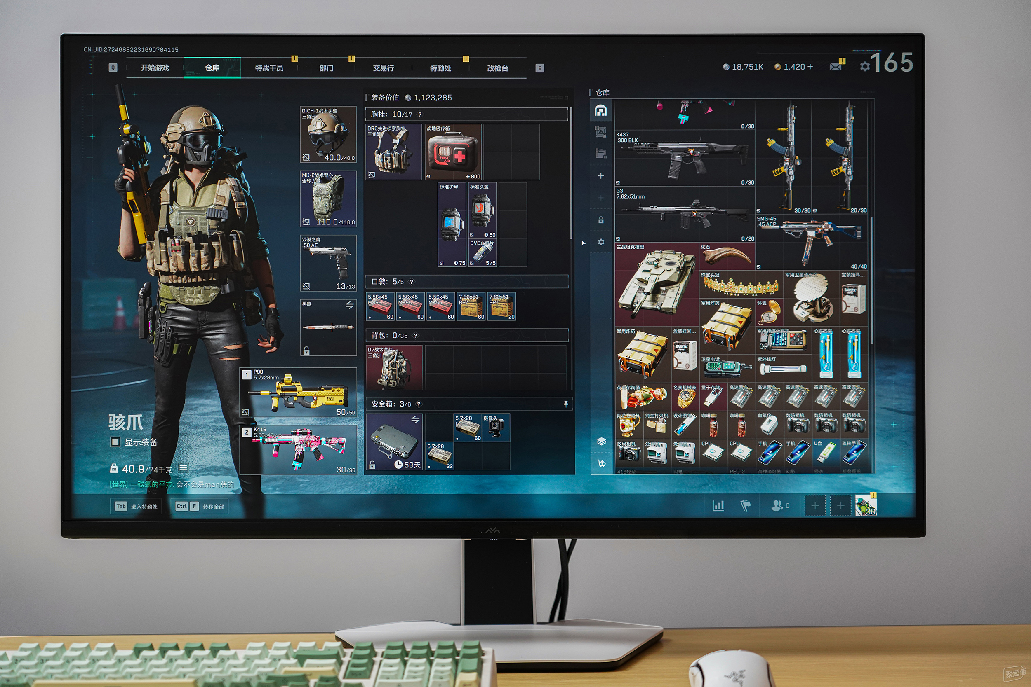Switch to the 改枪台 tab
The width and height of the screenshot is (1031, 687).
pyautogui.click(x=497, y=68)
